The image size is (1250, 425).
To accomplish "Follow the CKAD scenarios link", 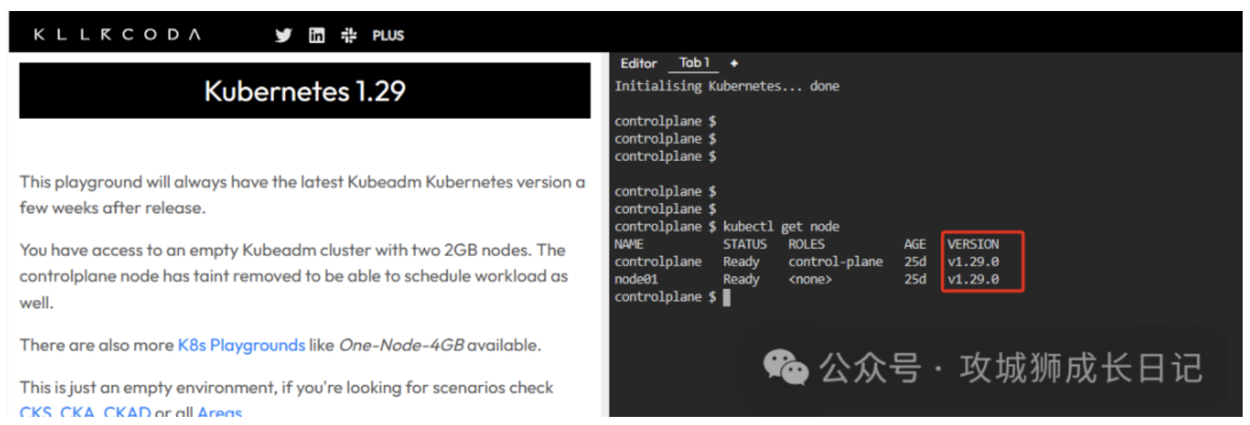I will 127,412.
